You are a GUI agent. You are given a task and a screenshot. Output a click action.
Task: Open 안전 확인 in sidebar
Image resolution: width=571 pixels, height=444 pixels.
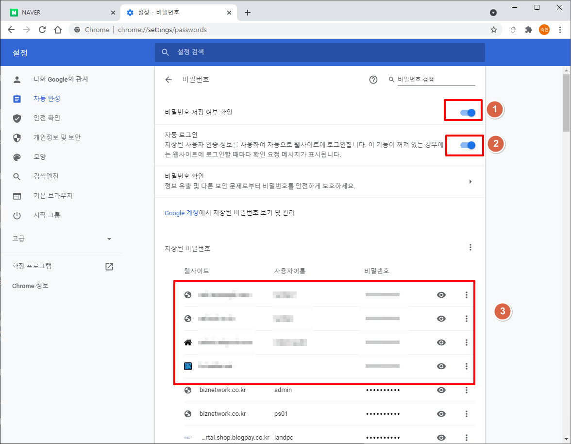47,118
